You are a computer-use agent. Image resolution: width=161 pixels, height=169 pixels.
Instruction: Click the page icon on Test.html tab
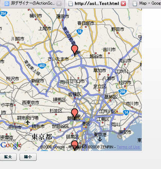71,4
